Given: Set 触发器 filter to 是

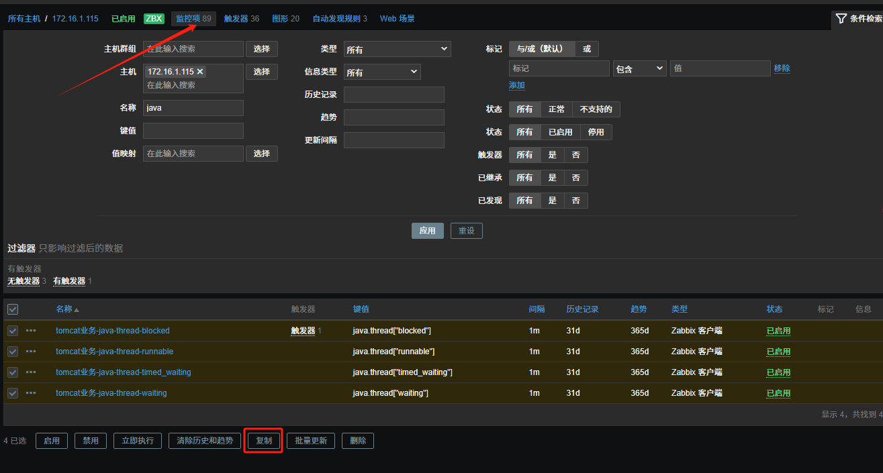Looking at the screenshot, I should [553, 155].
